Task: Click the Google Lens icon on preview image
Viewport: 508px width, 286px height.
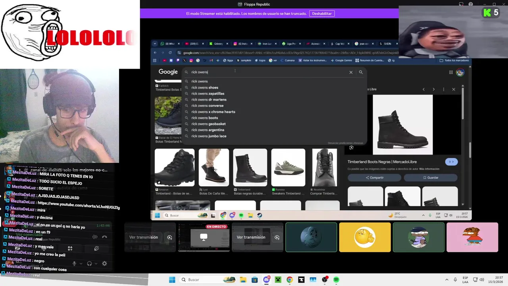Action: [351, 148]
